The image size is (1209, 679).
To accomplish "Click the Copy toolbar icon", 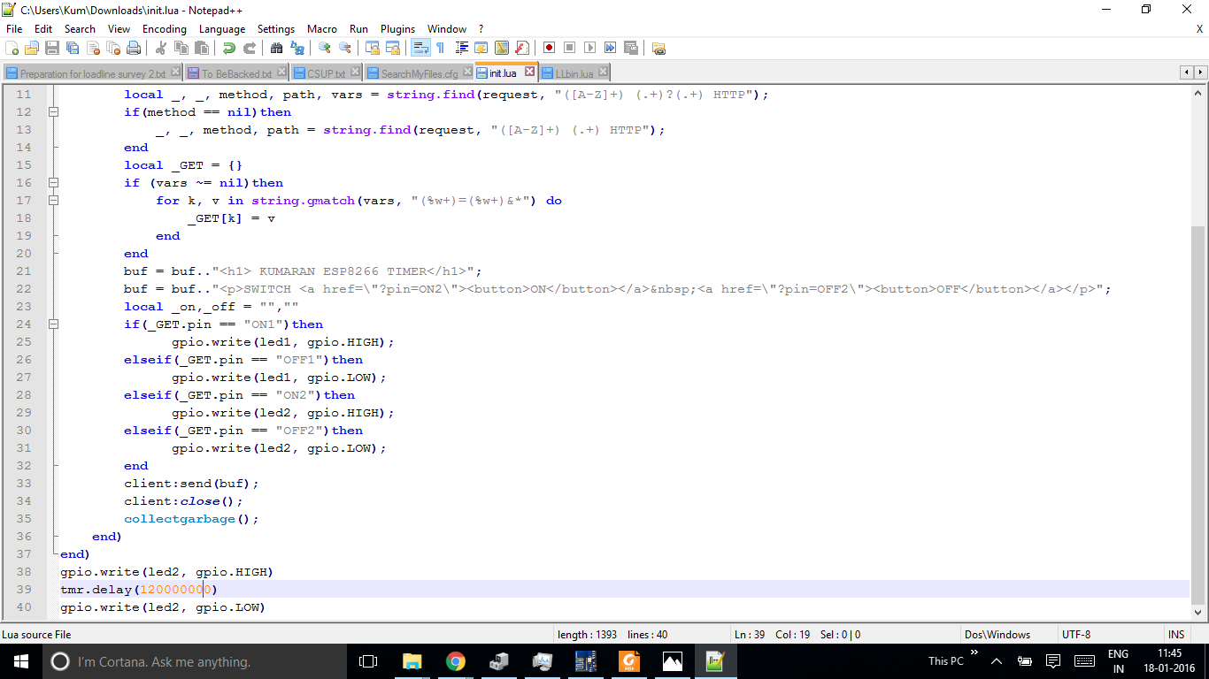I will coord(181,48).
